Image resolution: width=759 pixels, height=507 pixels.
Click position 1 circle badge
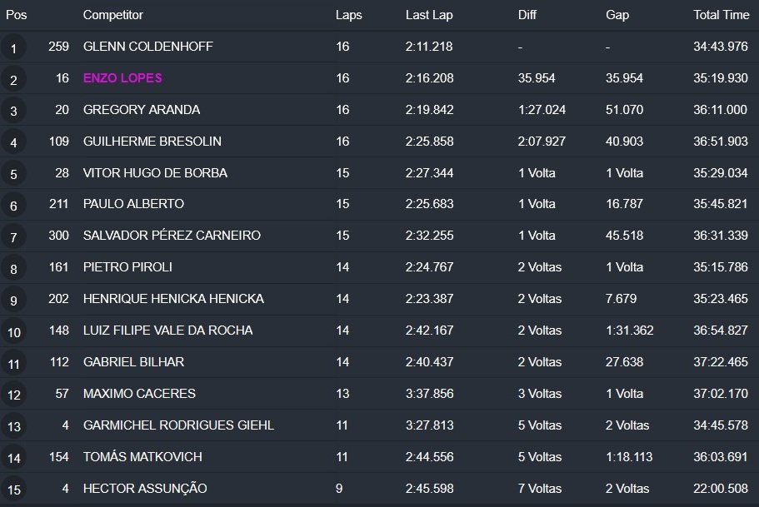(13, 48)
